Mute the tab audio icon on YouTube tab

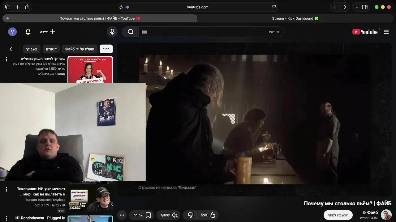click(7, 18)
